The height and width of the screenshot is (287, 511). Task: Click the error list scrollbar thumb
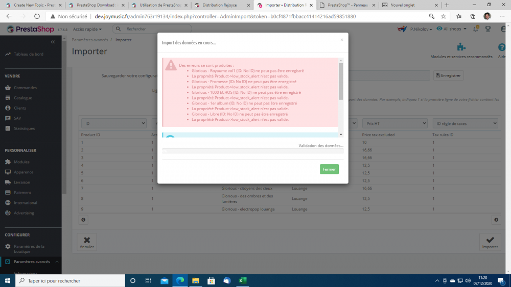(341, 81)
